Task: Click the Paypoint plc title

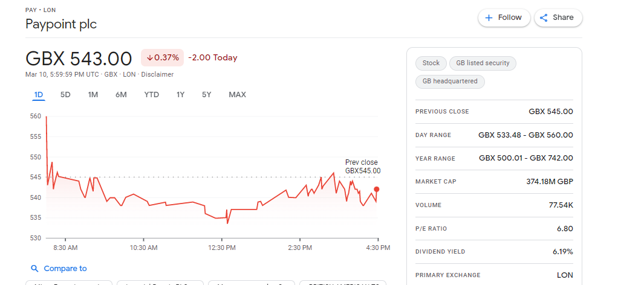Action: (61, 24)
